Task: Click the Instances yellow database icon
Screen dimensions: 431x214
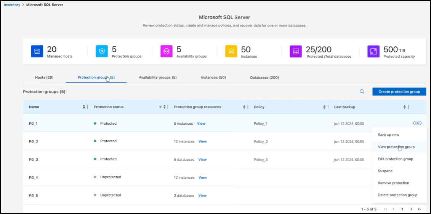Action: [231, 51]
